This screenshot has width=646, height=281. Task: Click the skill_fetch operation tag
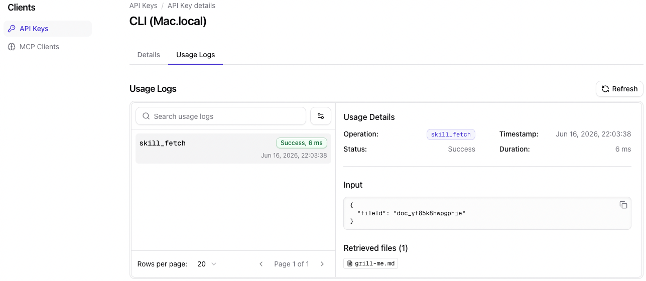[451, 134]
